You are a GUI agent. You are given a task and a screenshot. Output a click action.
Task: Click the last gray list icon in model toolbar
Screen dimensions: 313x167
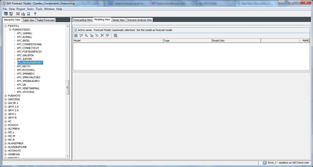click(x=115, y=35)
